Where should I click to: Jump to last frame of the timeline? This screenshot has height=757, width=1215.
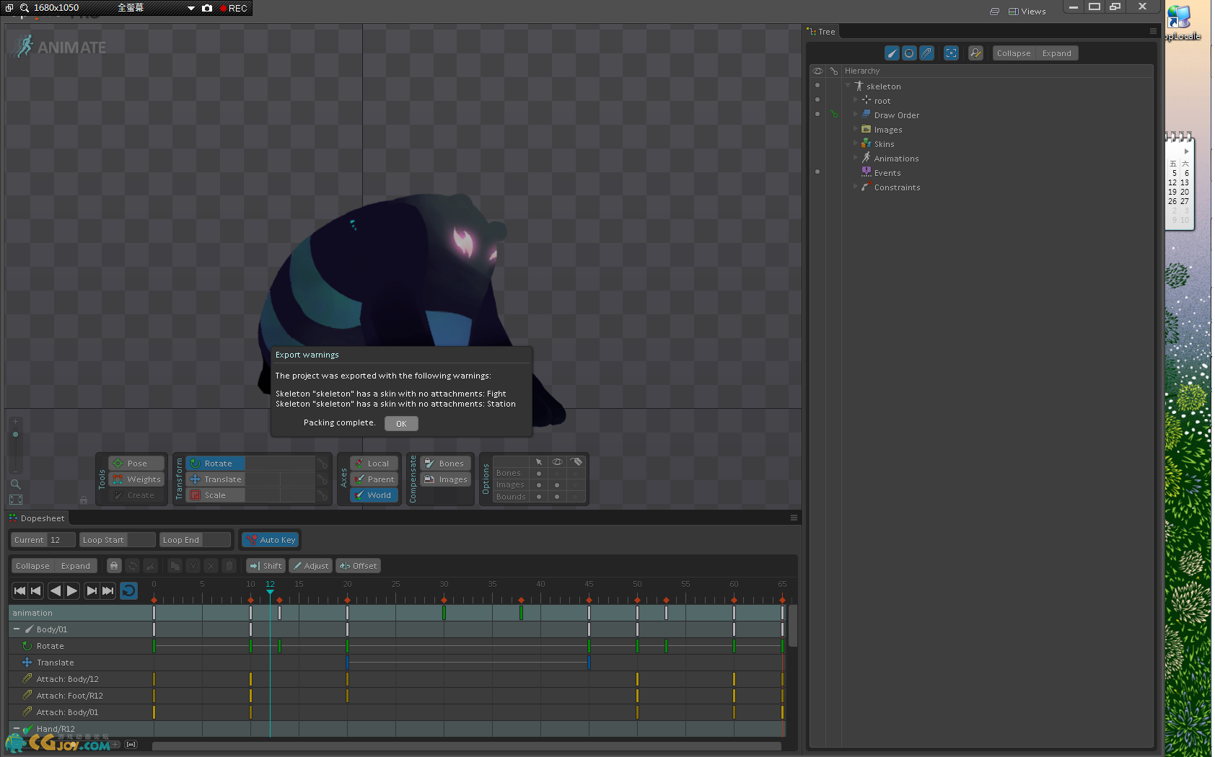pyautogui.click(x=108, y=591)
